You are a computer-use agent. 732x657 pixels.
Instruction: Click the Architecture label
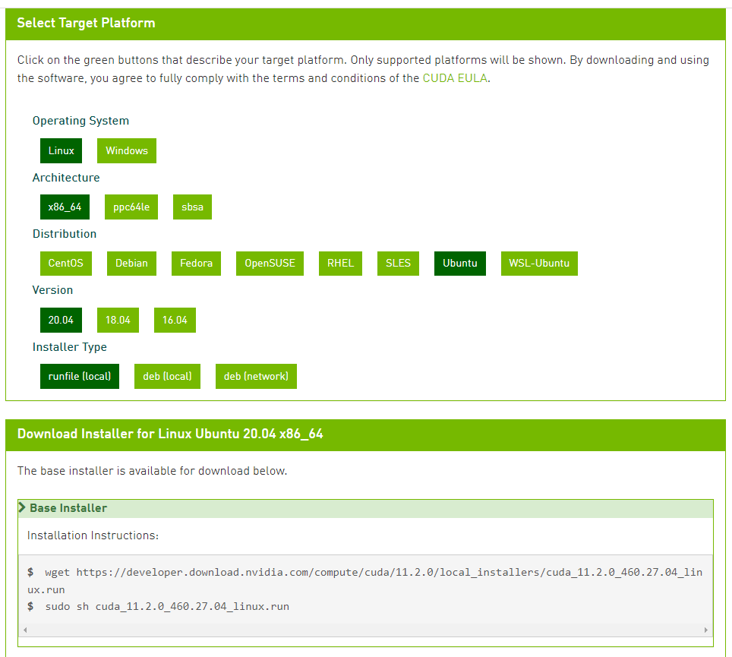coord(66,178)
